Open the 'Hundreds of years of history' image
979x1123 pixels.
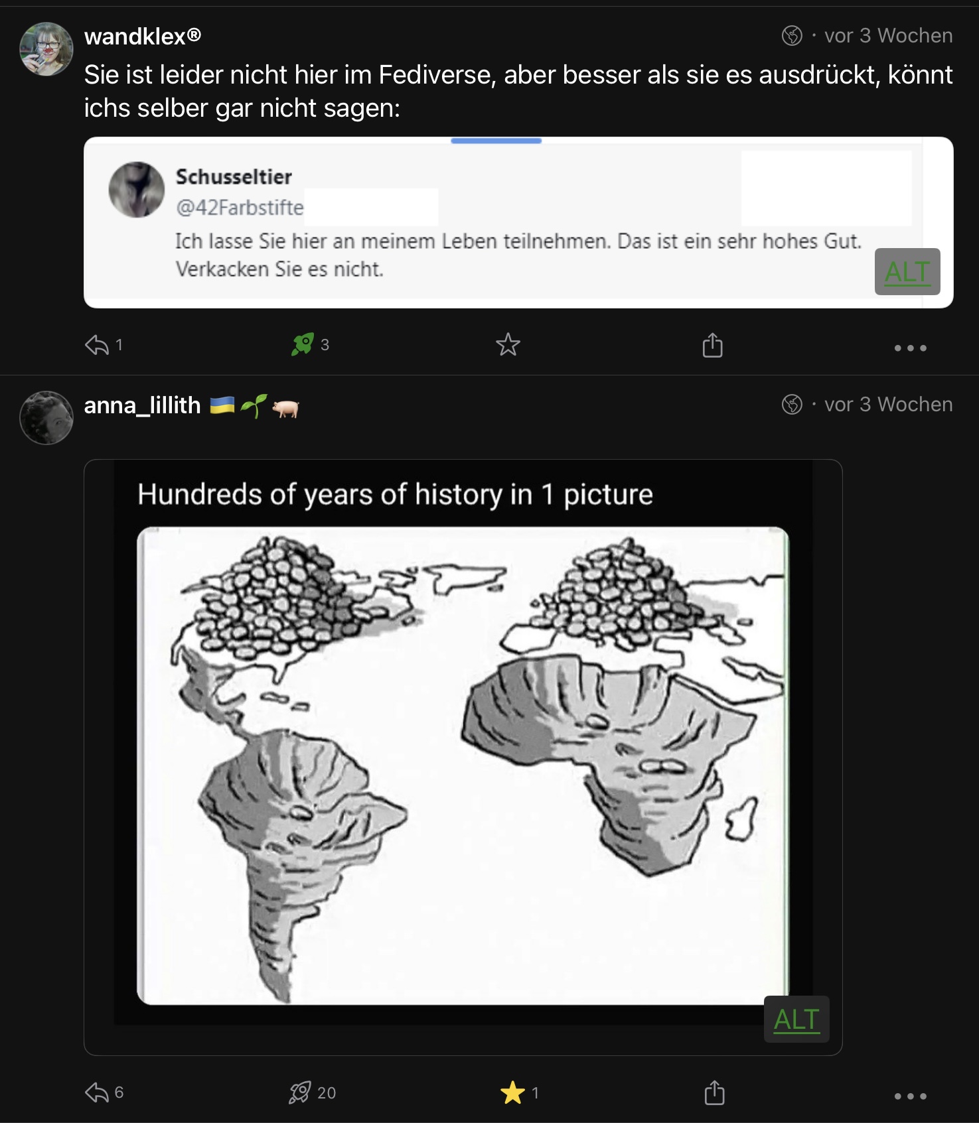pos(463,757)
